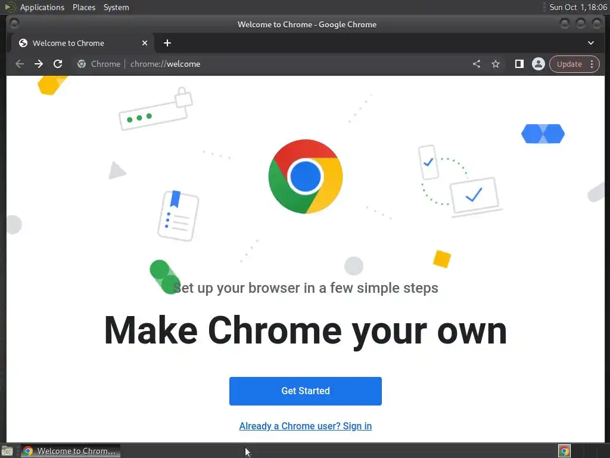Click the Get Started button
Image resolution: width=610 pixels, height=458 pixels.
click(306, 391)
